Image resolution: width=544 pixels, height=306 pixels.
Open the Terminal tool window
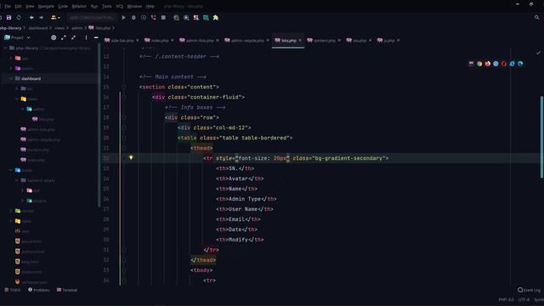pos(67,290)
